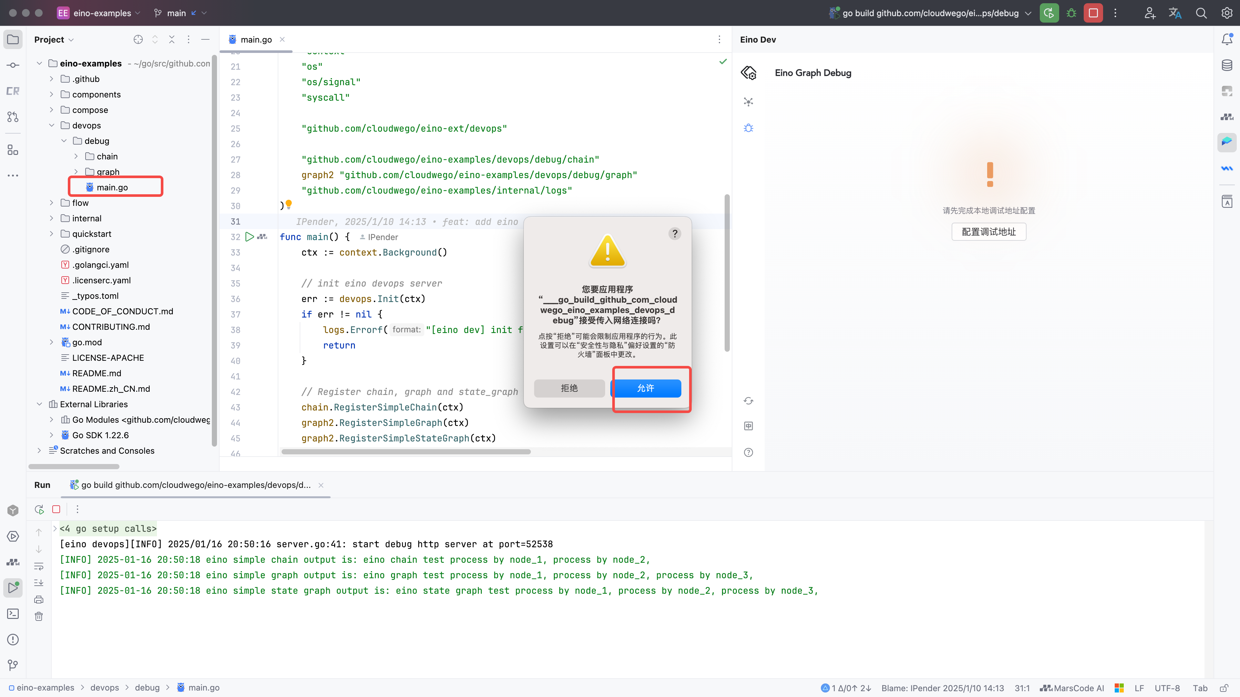This screenshot has height=697, width=1240.
Task: Open the Notifications bell icon
Action: click(1226, 39)
